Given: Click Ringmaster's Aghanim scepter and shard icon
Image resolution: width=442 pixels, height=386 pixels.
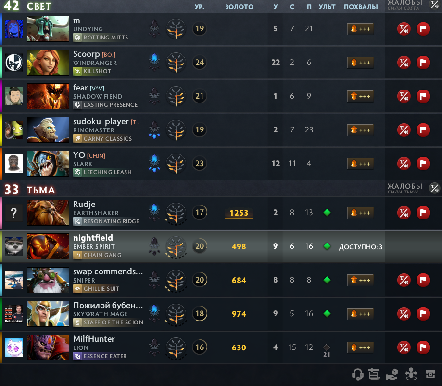Looking at the screenshot, I should (154, 130).
